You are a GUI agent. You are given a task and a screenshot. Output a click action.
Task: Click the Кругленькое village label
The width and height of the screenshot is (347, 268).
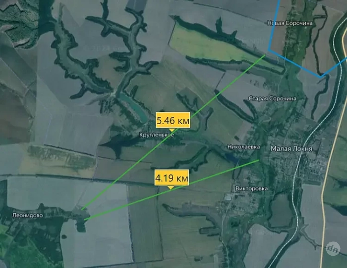[x=157, y=134]
